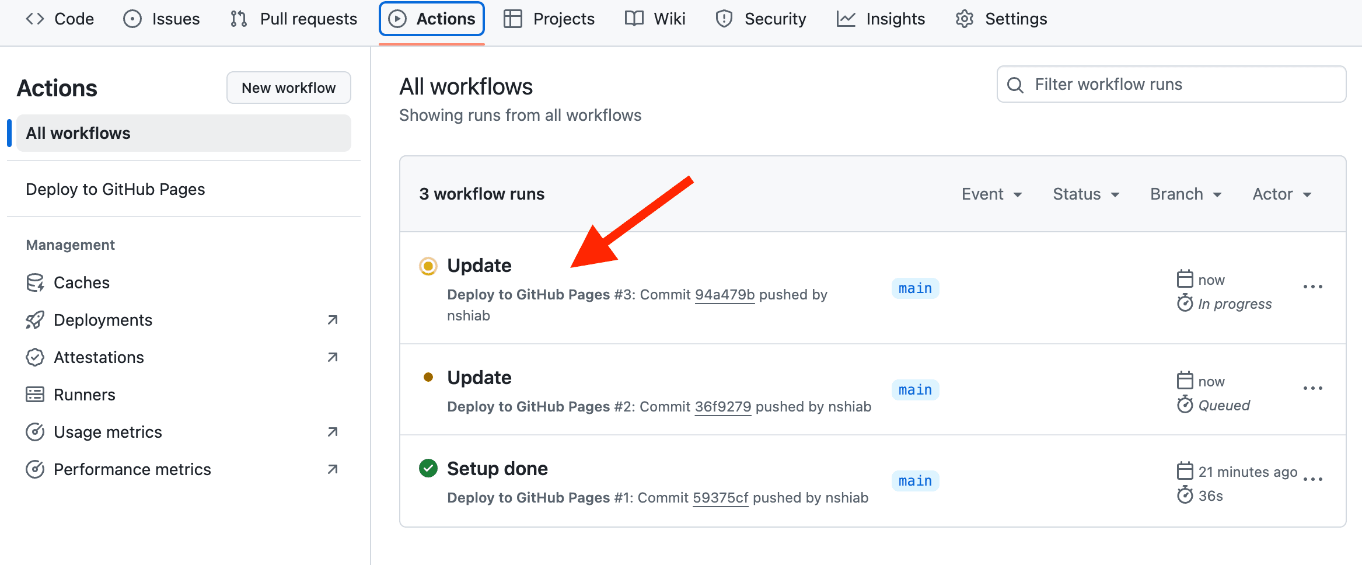The width and height of the screenshot is (1362, 565).
Task: Click the Deployments rocket icon
Action: click(35, 320)
